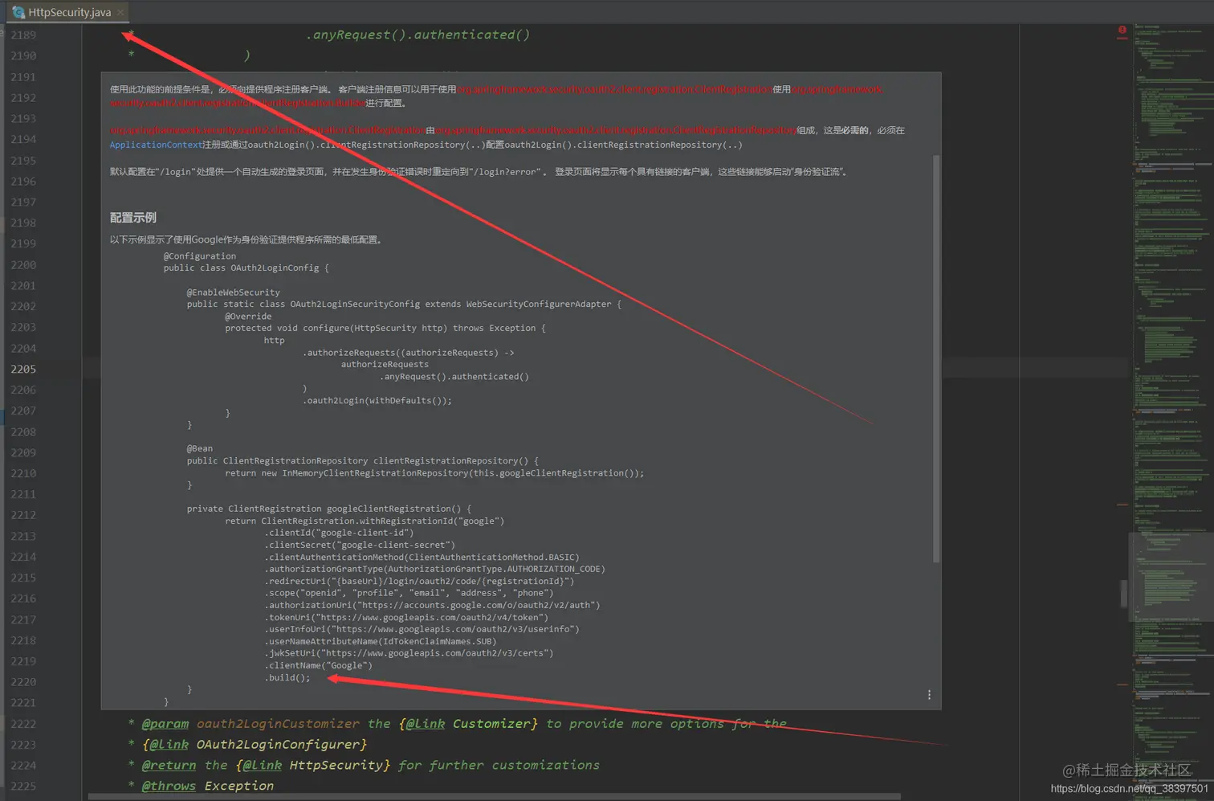Viewport: 1214px width, 801px height.
Task: Click the .tokenUri googleapis line
Action: pyautogui.click(x=406, y=617)
